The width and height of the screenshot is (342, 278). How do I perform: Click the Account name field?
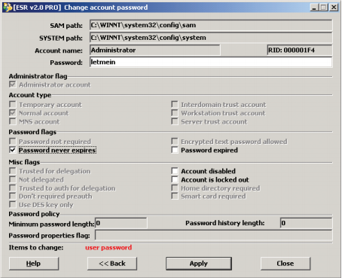click(154, 50)
